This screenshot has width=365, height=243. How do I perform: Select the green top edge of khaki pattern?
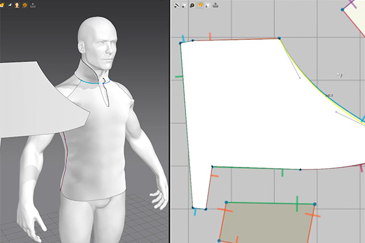(270, 204)
